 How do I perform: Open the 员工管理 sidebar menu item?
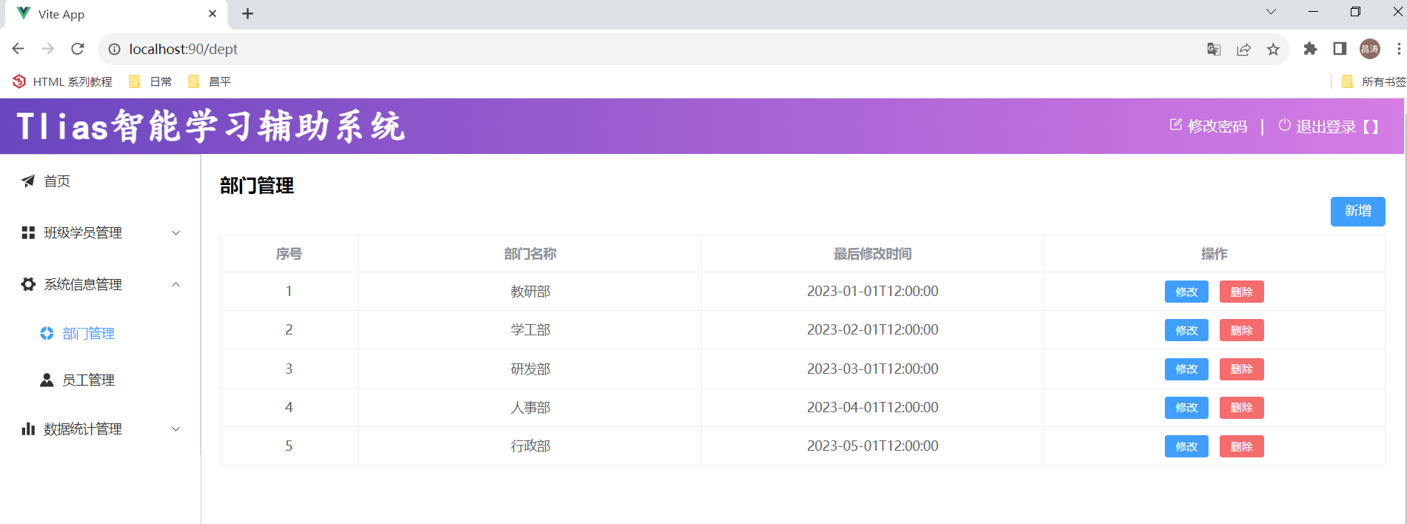tap(88, 380)
